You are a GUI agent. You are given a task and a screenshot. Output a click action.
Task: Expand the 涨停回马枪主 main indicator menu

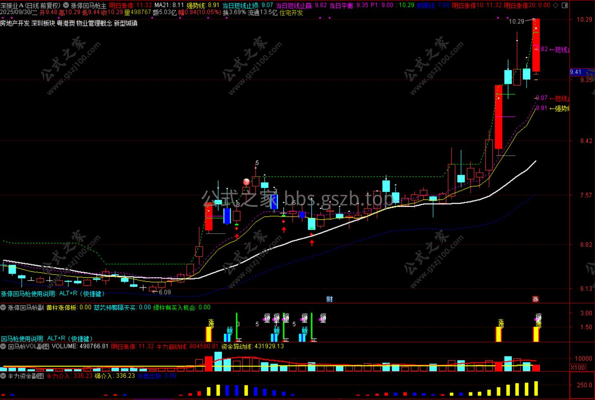coord(66,5)
